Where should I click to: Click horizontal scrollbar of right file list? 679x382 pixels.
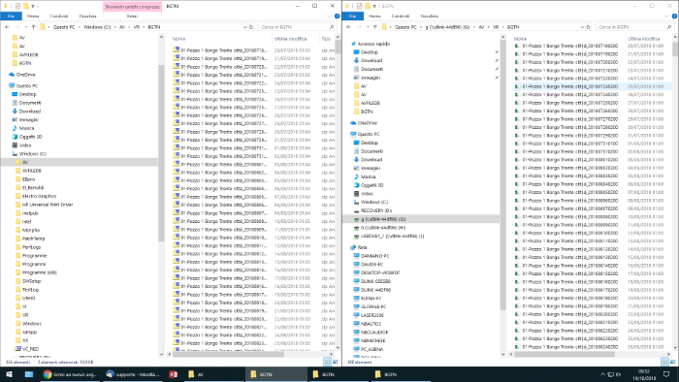[565, 354]
